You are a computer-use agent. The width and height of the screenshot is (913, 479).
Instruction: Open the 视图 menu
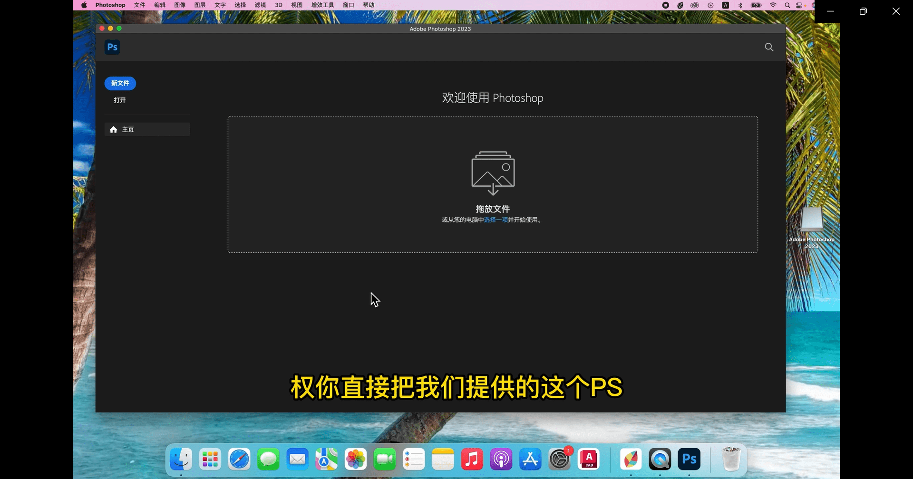click(x=297, y=5)
